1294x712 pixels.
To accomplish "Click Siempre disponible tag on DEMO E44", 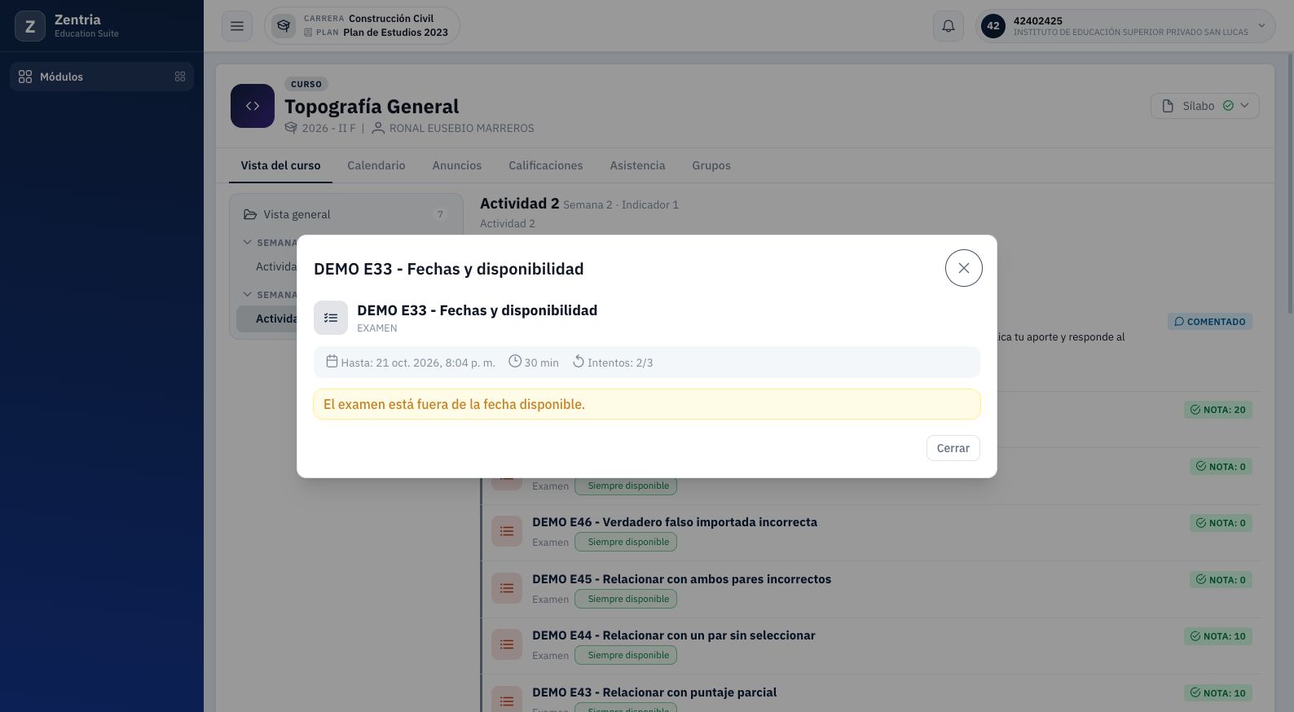I will click(626, 655).
